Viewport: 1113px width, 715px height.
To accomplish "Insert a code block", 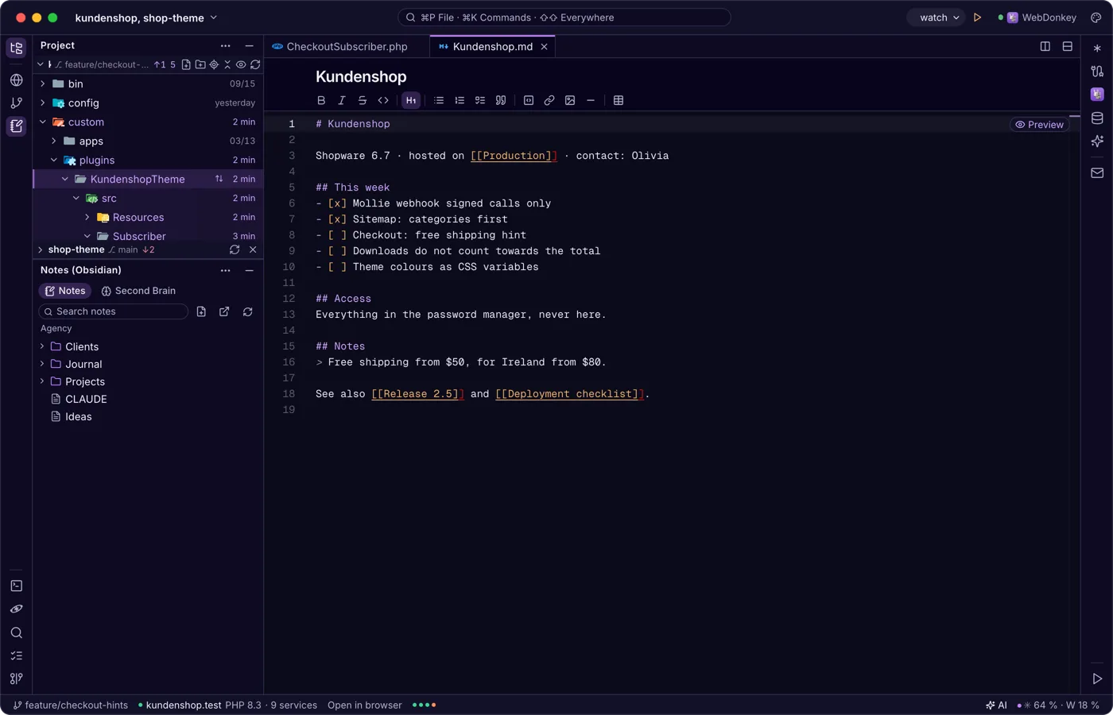I will (x=529, y=100).
